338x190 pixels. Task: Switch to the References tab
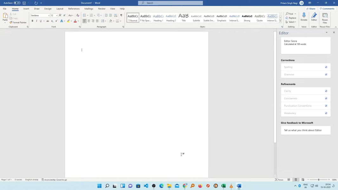[74, 9]
